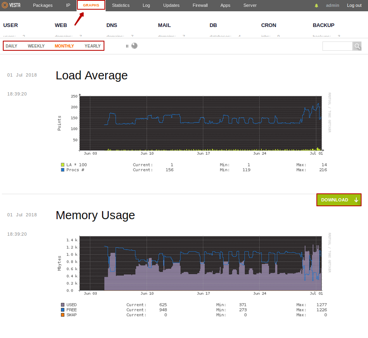
Task: Focus the search input field
Action: pos(337,46)
